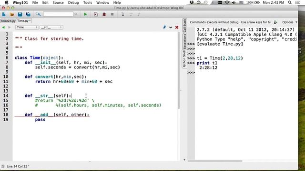
Task: Click the Step Out debugger icon
Action: pos(139,14)
